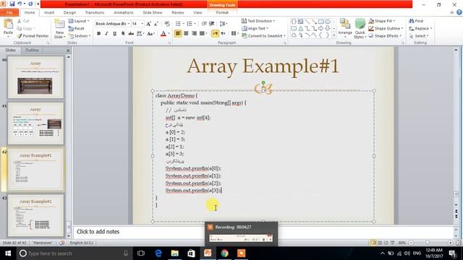463x260 pixels.
Task: Open the Convert to SmartArt dropdown
Action: point(263,35)
